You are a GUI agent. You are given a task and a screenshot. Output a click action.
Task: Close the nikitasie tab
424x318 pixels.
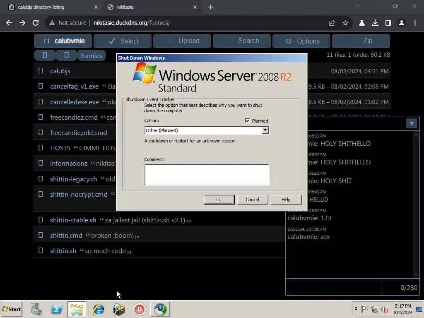[x=195, y=7]
